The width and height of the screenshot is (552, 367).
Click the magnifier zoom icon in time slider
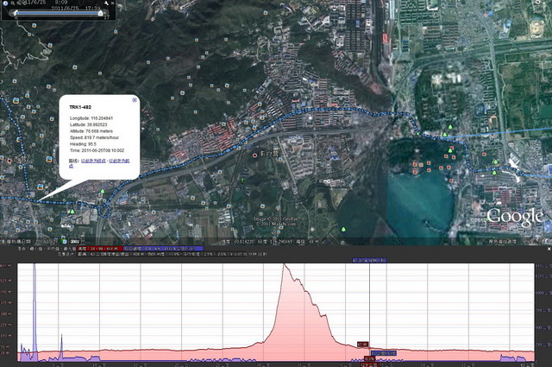13,3
